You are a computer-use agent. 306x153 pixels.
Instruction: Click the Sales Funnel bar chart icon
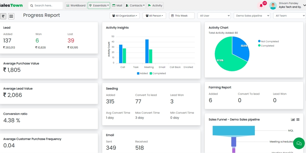point(293,120)
